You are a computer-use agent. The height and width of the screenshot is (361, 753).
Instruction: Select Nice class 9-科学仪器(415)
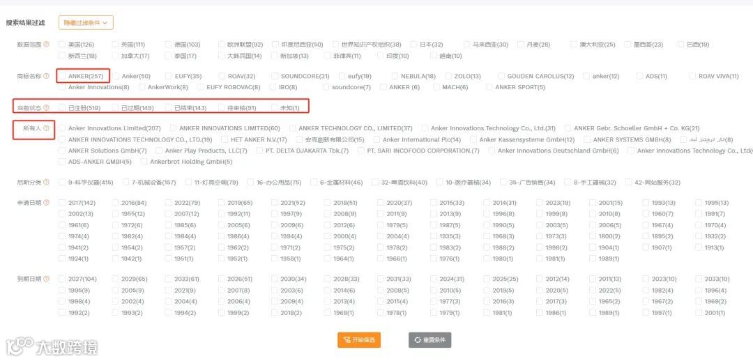(62, 183)
